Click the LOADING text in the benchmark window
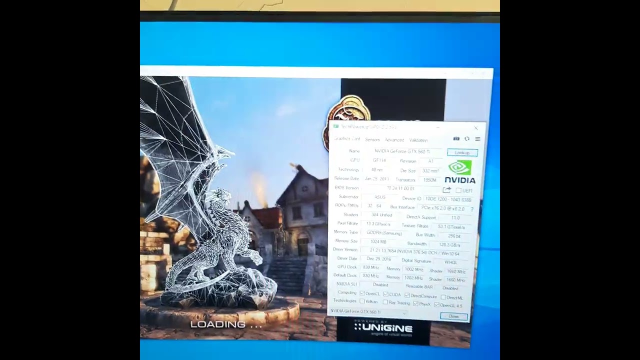Viewport: 640px width, 360px height. click(x=226, y=324)
